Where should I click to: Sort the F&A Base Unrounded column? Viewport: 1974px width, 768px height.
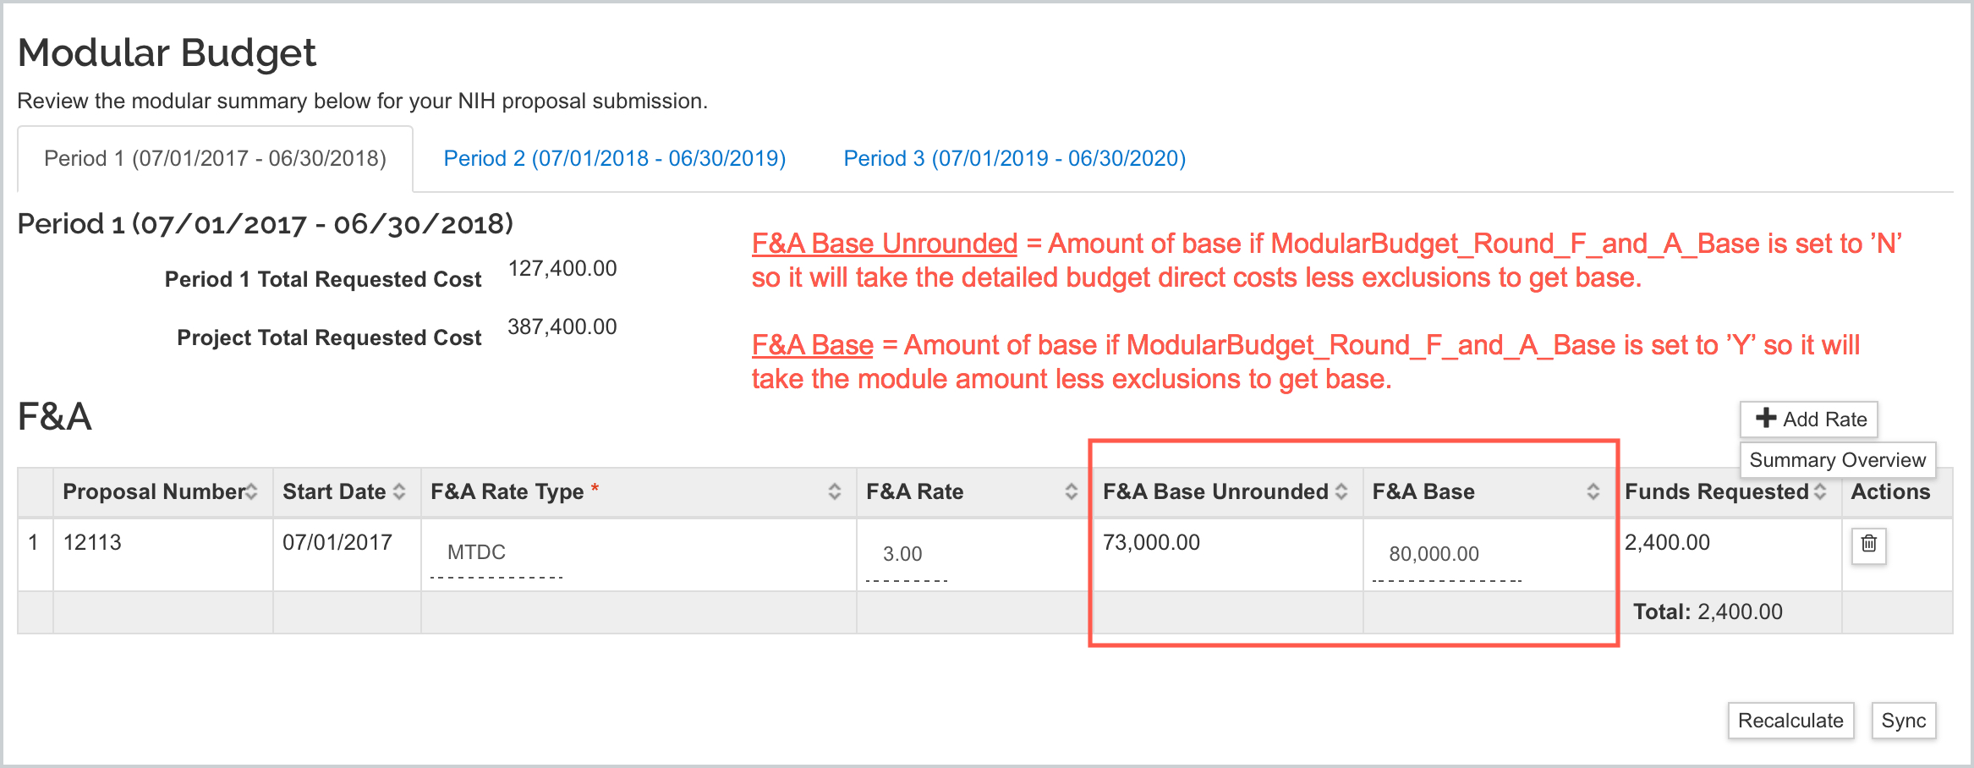pos(1342,491)
